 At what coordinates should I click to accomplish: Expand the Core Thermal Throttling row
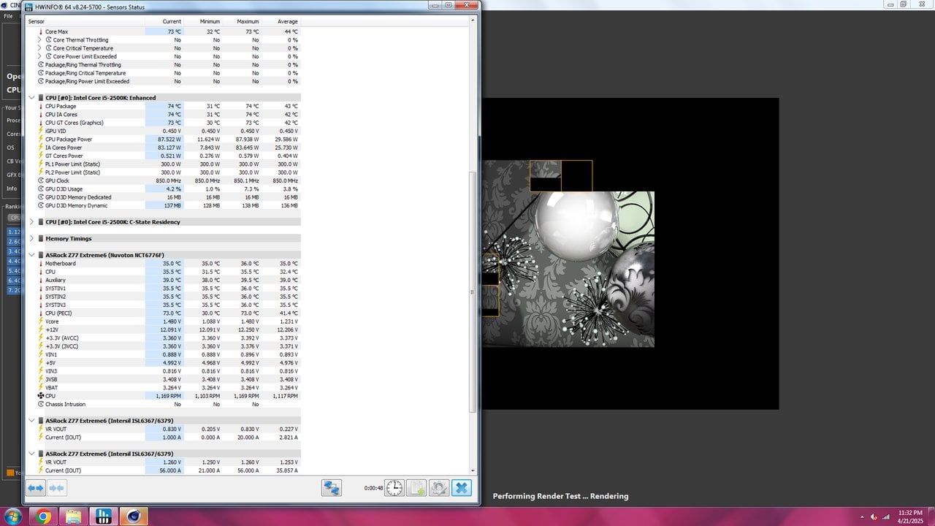tap(40, 40)
